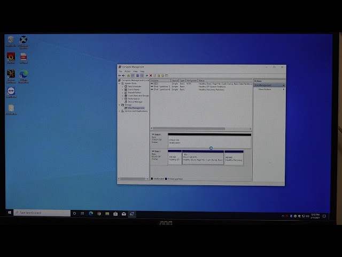Open the Mail app from the taskbar
The image size is (342, 257).
pyautogui.click(x=123, y=214)
